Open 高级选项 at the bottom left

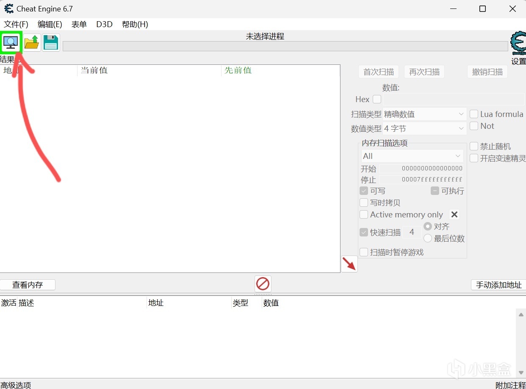16,385
